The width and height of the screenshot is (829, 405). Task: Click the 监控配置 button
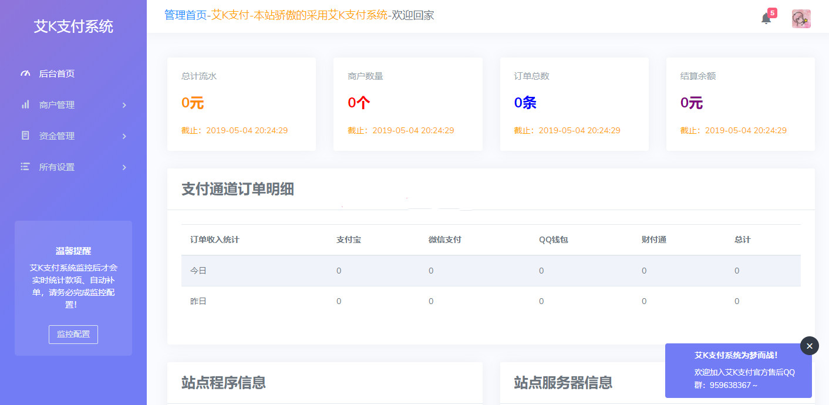pos(73,335)
